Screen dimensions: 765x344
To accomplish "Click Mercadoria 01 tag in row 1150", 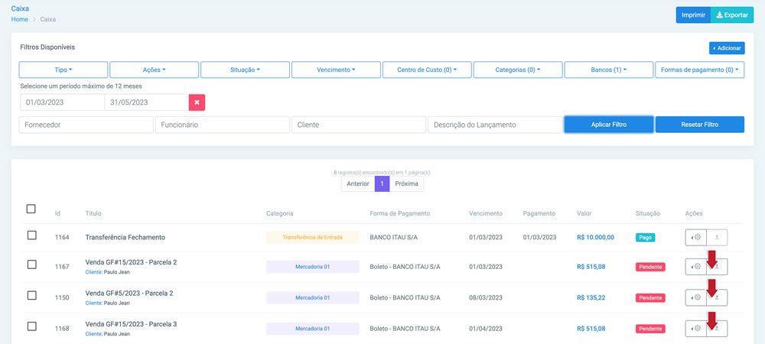I will (313, 297).
